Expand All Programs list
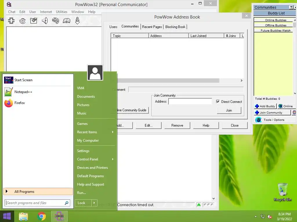 pyautogui.click(x=38, y=192)
